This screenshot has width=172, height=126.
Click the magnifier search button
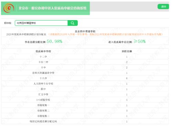coord(73,23)
